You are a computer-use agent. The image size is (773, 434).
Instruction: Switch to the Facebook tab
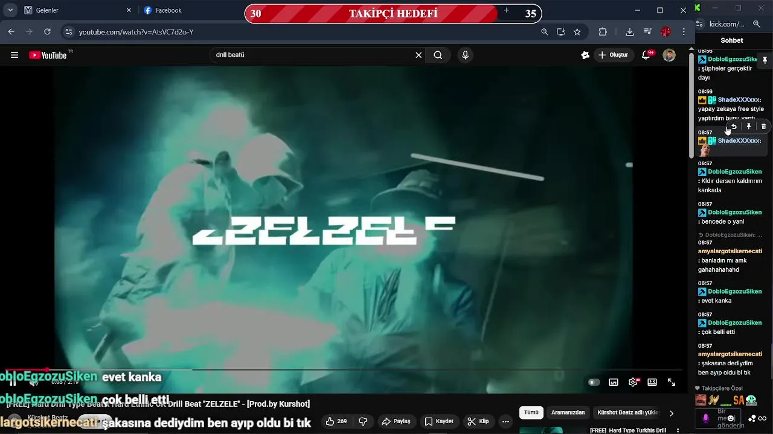(190, 10)
